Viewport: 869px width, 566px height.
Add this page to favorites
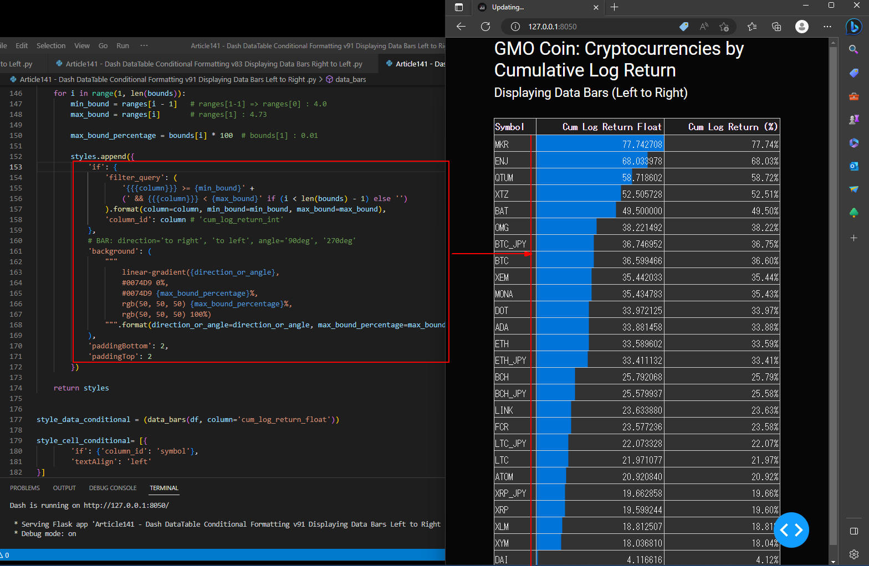click(724, 27)
